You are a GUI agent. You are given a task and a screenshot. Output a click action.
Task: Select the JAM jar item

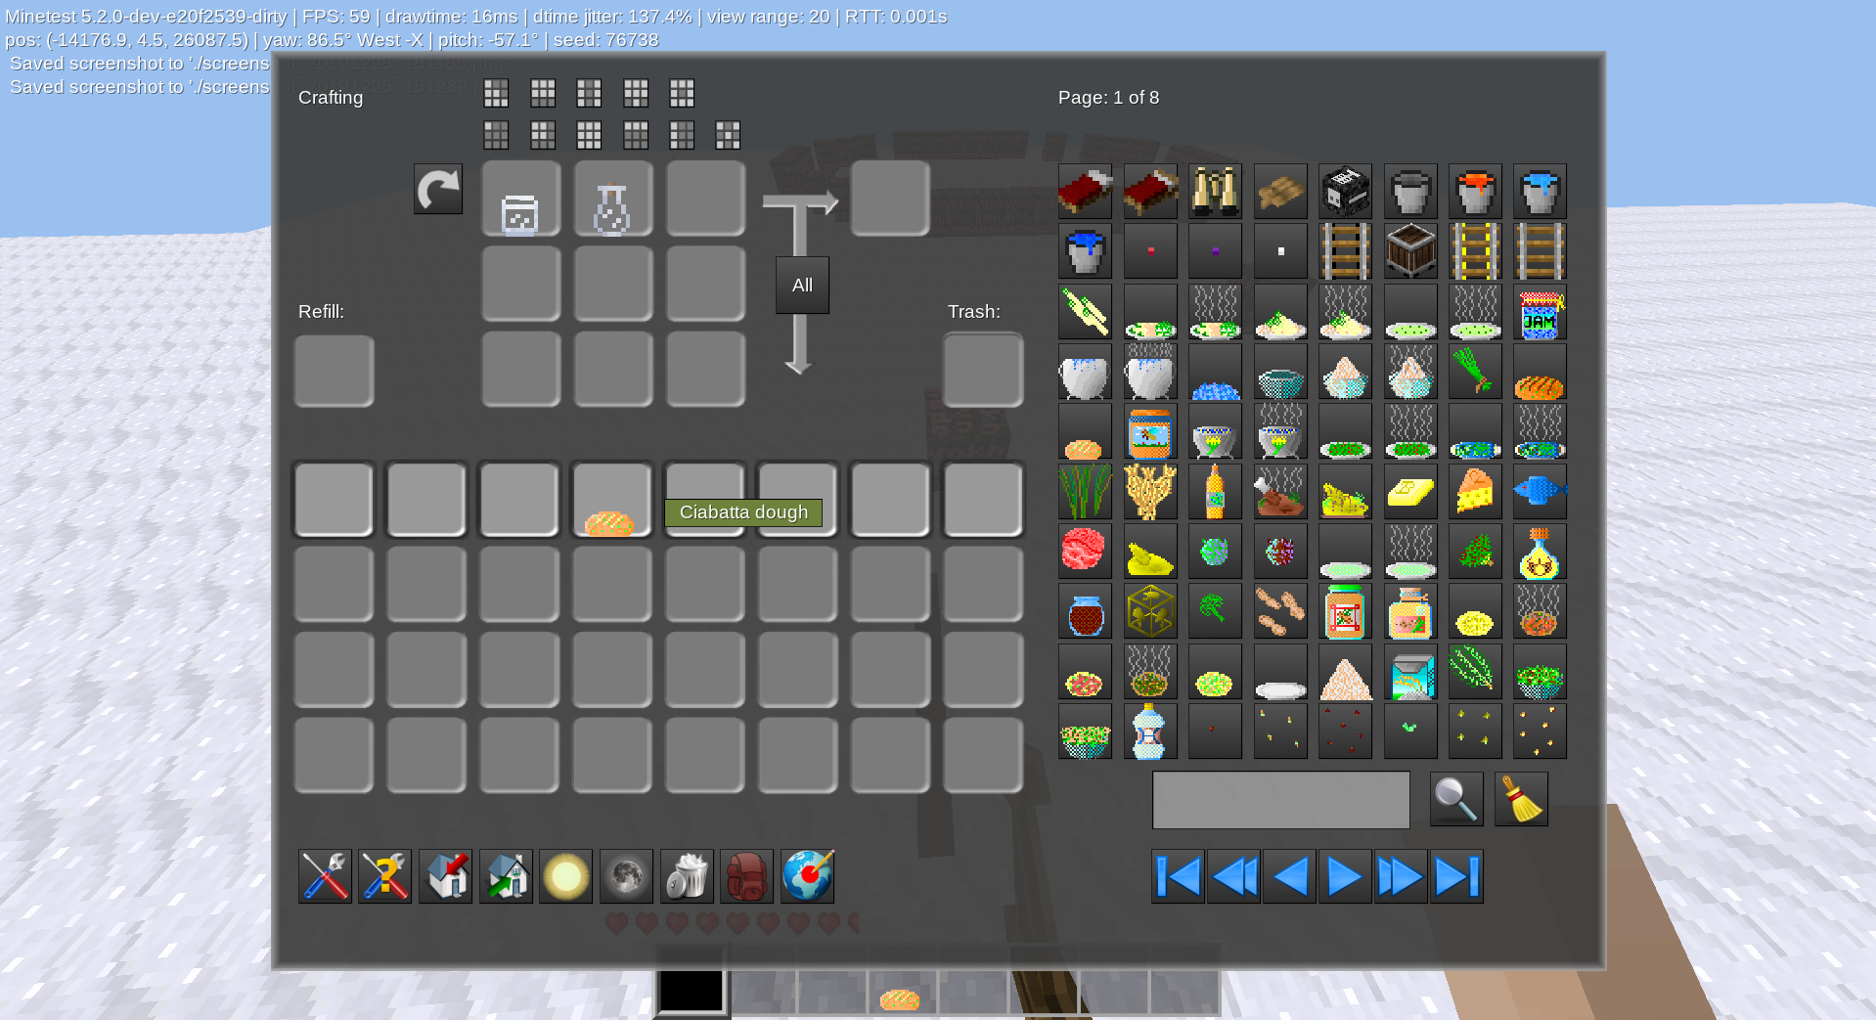click(x=1540, y=312)
